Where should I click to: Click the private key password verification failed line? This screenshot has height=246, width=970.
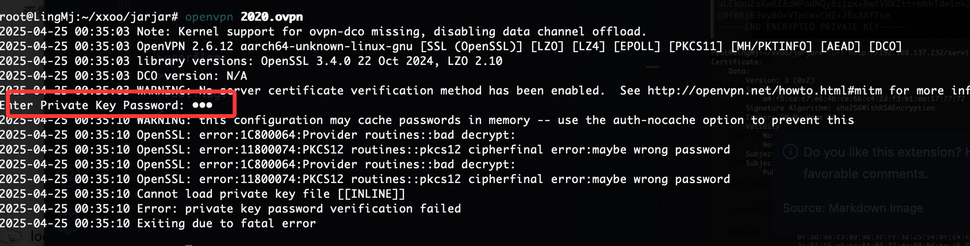(230, 209)
